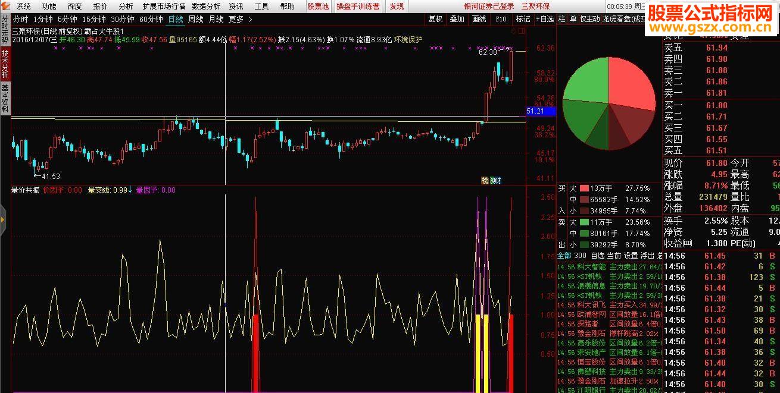Click the 卖一 price 61.81
Screen dimensions: 780x393
716,93
